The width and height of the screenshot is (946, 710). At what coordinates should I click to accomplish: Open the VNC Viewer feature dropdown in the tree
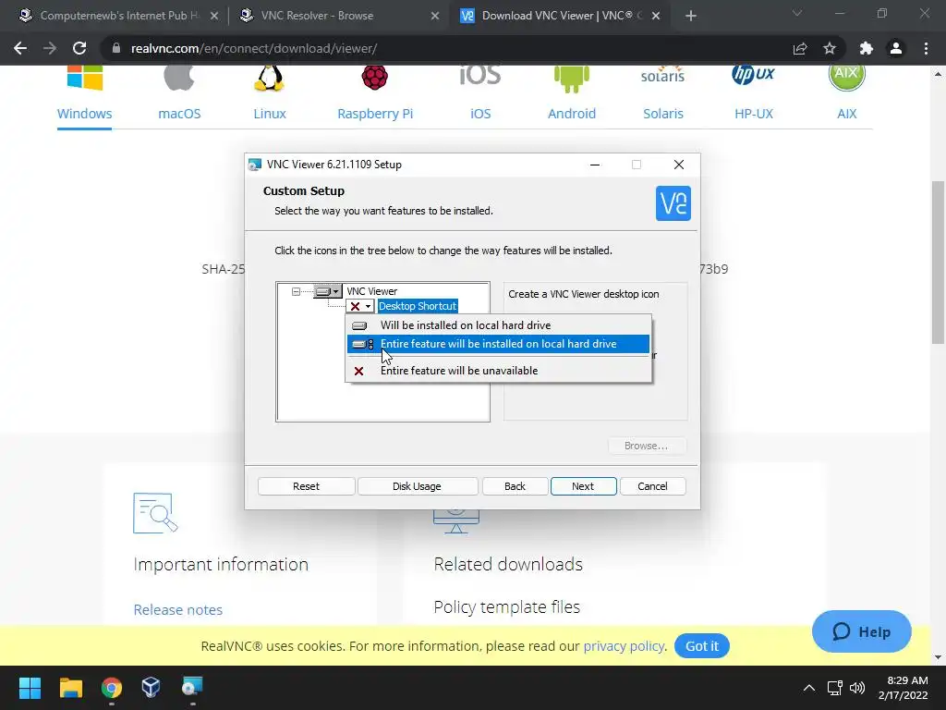[x=328, y=291]
